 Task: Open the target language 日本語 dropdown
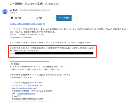pos(45,18)
